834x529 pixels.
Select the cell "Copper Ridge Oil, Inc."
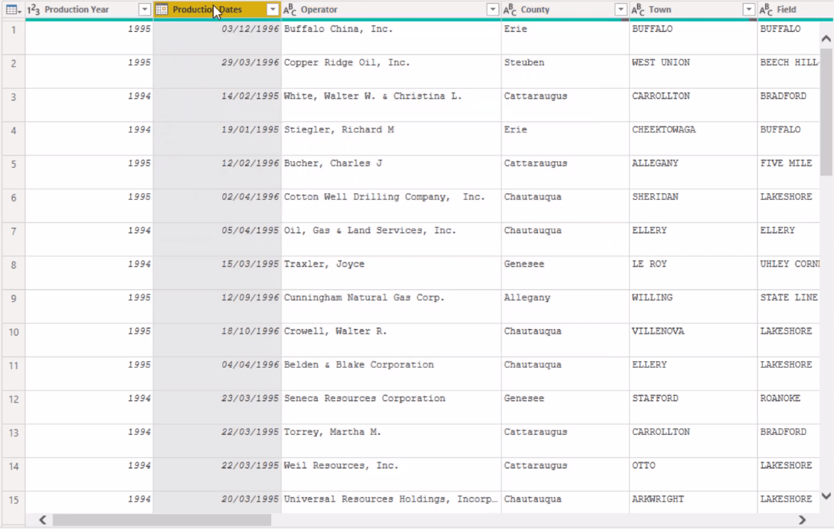click(391, 71)
